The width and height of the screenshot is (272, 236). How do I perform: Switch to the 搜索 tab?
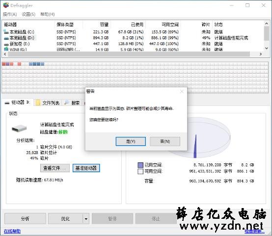tap(72, 103)
